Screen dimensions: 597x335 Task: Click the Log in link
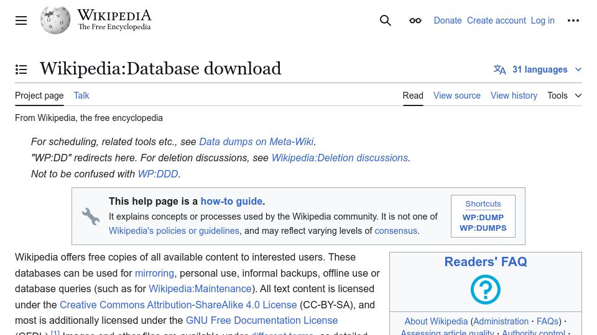pos(542,20)
